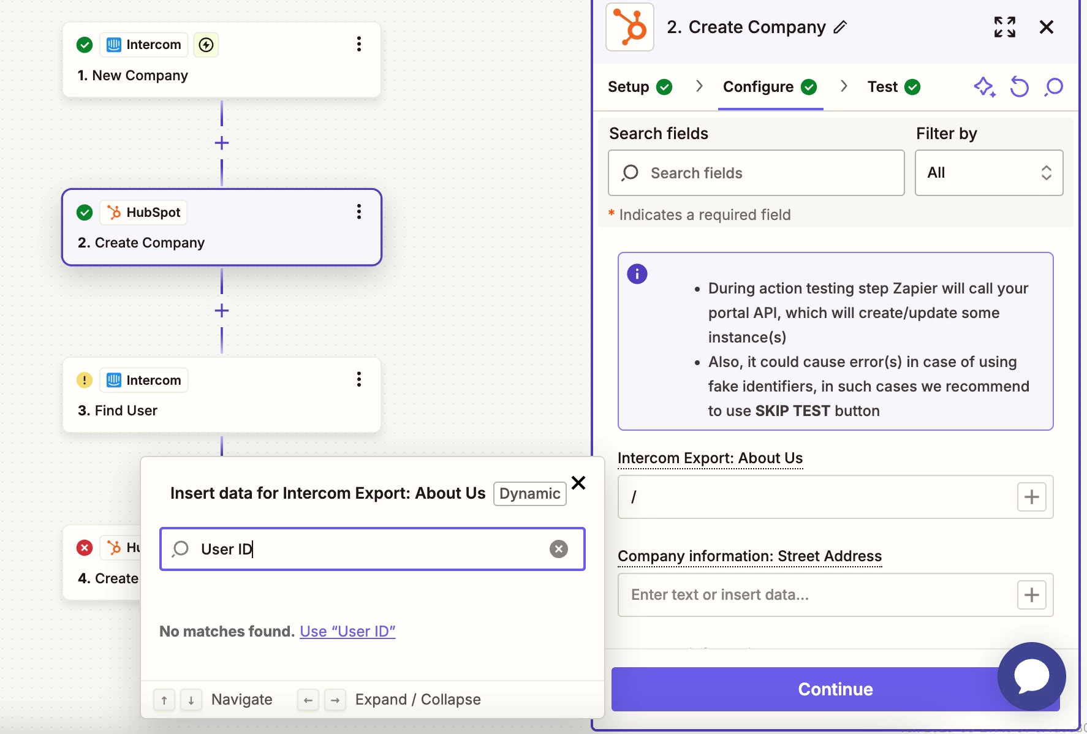Select the 1. New Company step card
Screen dimensions: 1087x734
pos(222,60)
